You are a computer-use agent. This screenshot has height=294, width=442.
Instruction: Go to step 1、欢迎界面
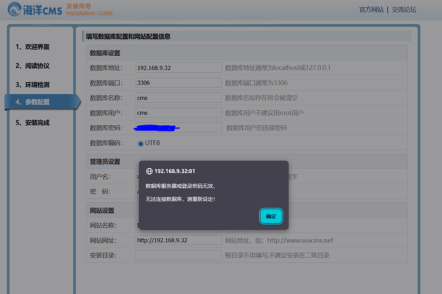click(x=33, y=47)
